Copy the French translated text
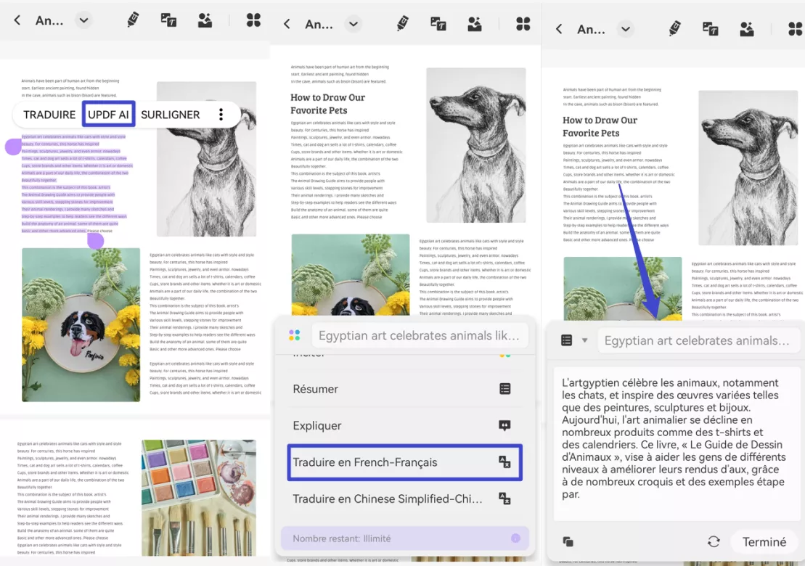Image resolution: width=805 pixels, height=566 pixels. (x=568, y=541)
